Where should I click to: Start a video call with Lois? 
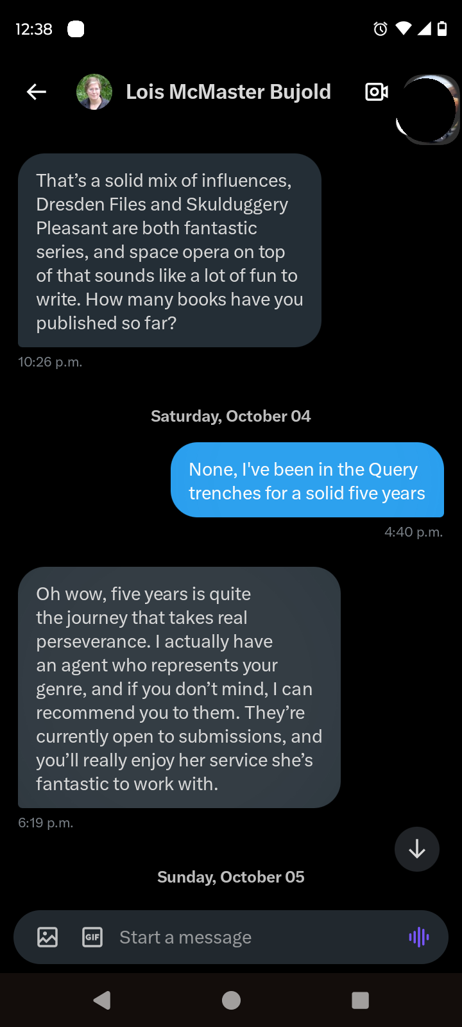tap(375, 92)
